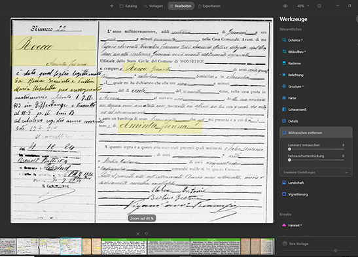Image resolution: width=358 pixels, height=257 pixels.
Task: Click the add image plus button
Action: [x=112, y=6]
